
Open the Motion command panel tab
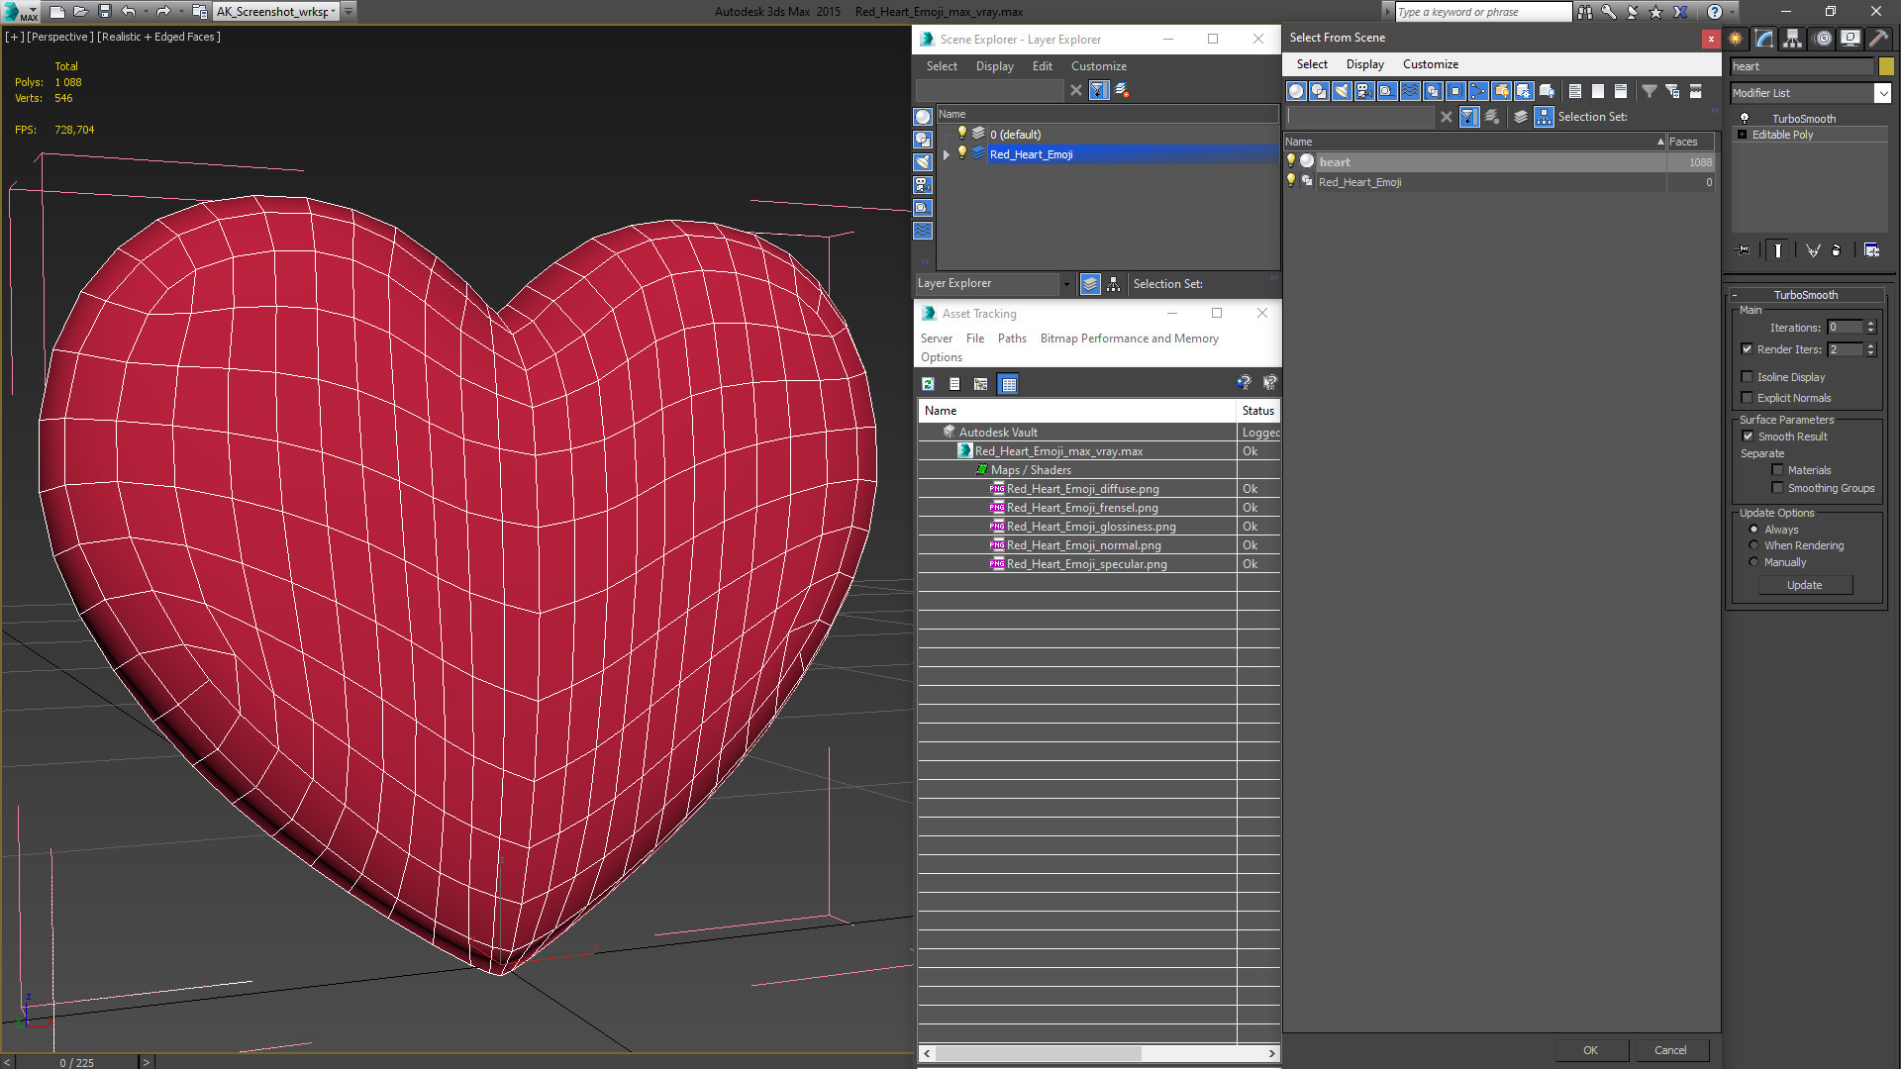point(1823,39)
